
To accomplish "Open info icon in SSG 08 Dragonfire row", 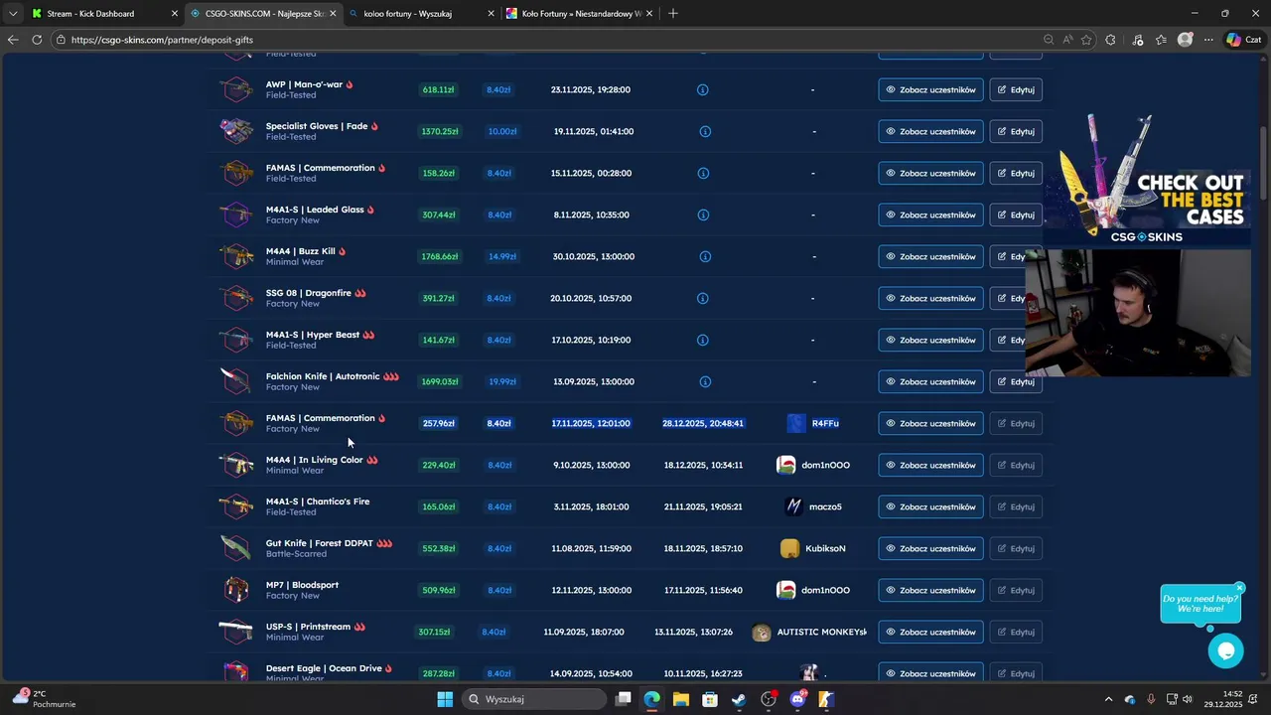I will click(702, 298).
